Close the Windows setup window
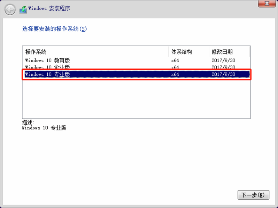 pyautogui.click(x=267, y=3)
